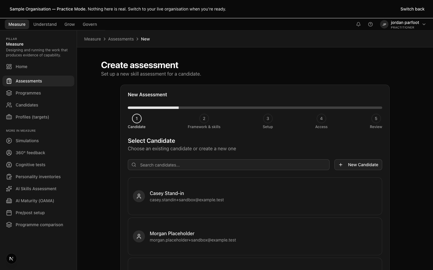Screen dimensions: 433x270
Task: Jump to step 2 Framework & skills
Action: click(x=204, y=121)
